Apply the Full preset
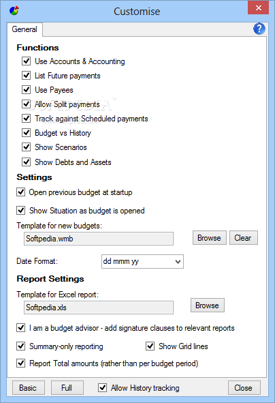 click(67, 387)
